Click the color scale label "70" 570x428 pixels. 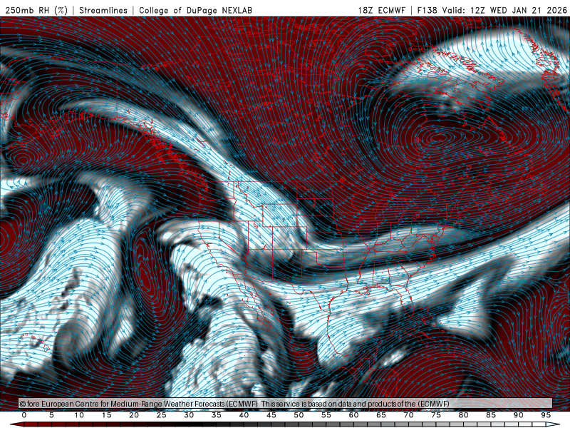pos(408,415)
